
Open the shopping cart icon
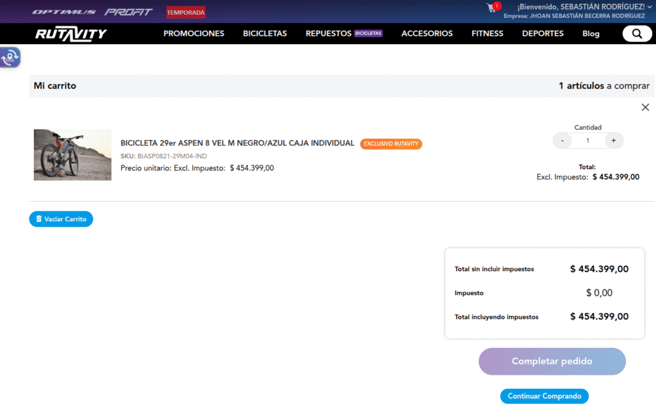[492, 8]
